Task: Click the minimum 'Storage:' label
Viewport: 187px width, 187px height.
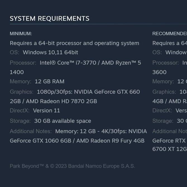Action: coord(20,121)
